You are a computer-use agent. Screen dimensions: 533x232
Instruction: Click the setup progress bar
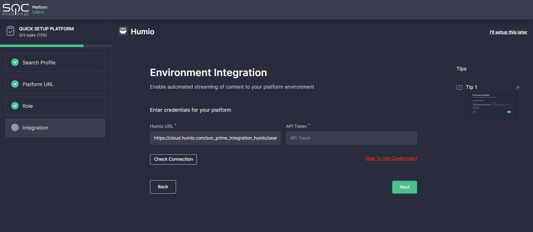[x=56, y=46]
